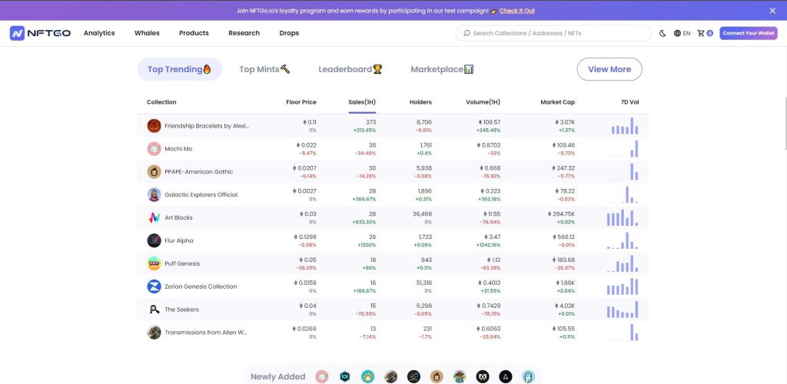Open the EN language selector

click(x=682, y=33)
